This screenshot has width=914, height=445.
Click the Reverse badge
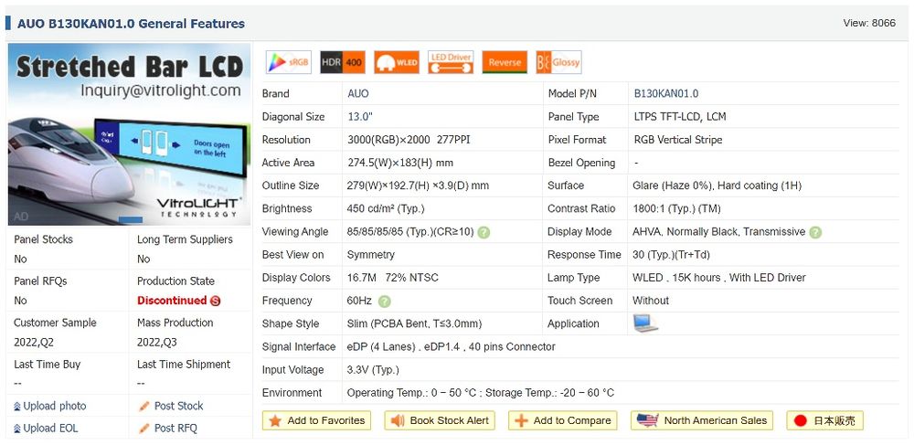[x=505, y=62]
